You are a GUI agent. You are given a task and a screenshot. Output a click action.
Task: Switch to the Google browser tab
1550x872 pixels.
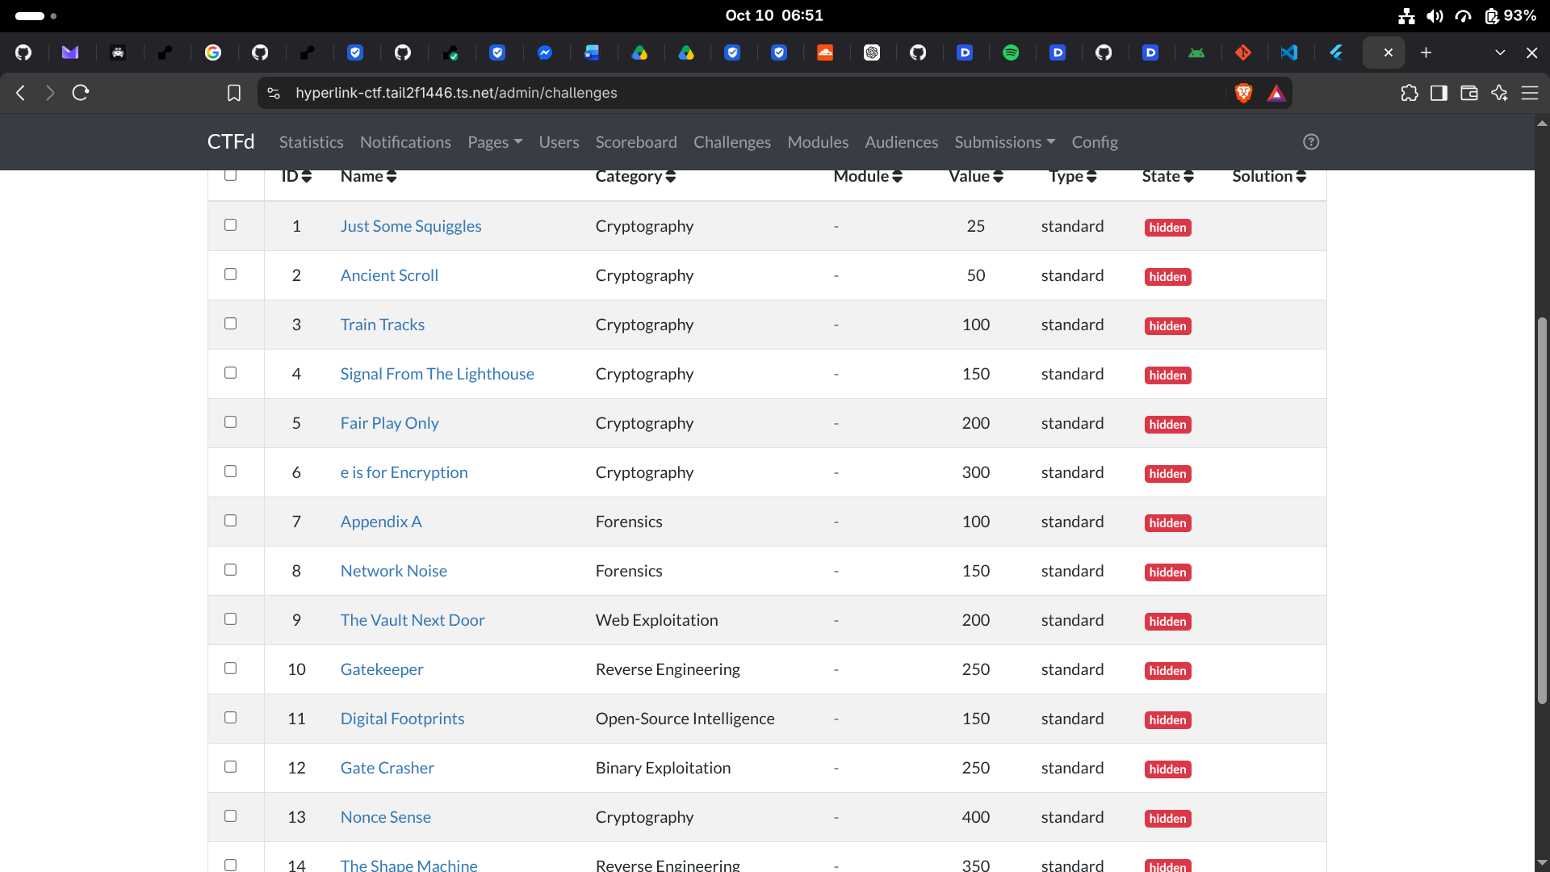click(213, 52)
